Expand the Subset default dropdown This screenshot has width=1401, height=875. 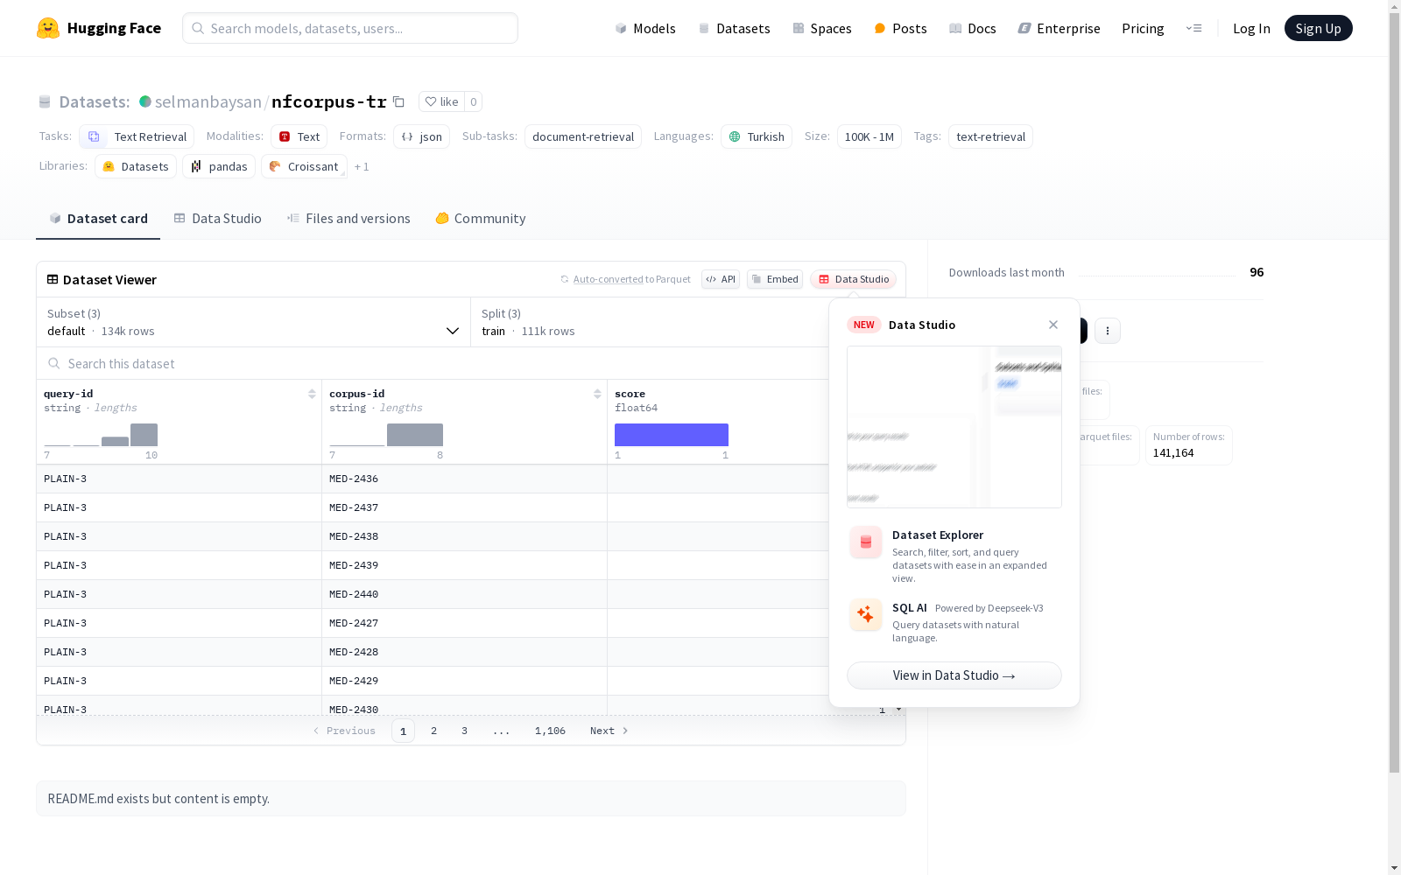point(254,322)
